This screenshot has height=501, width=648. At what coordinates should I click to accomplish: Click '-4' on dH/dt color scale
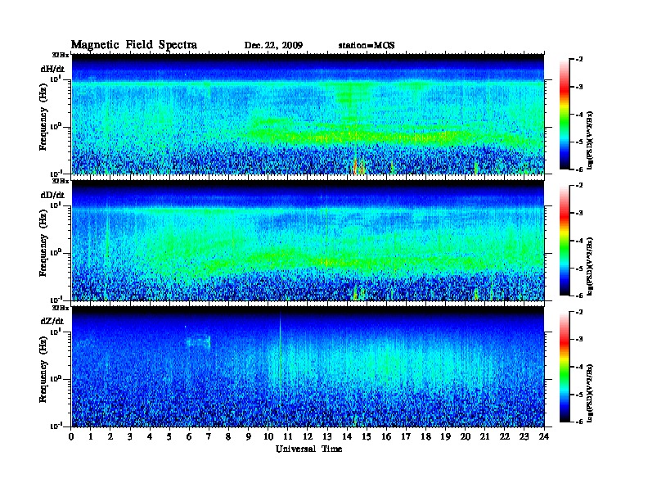click(x=579, y=115)
